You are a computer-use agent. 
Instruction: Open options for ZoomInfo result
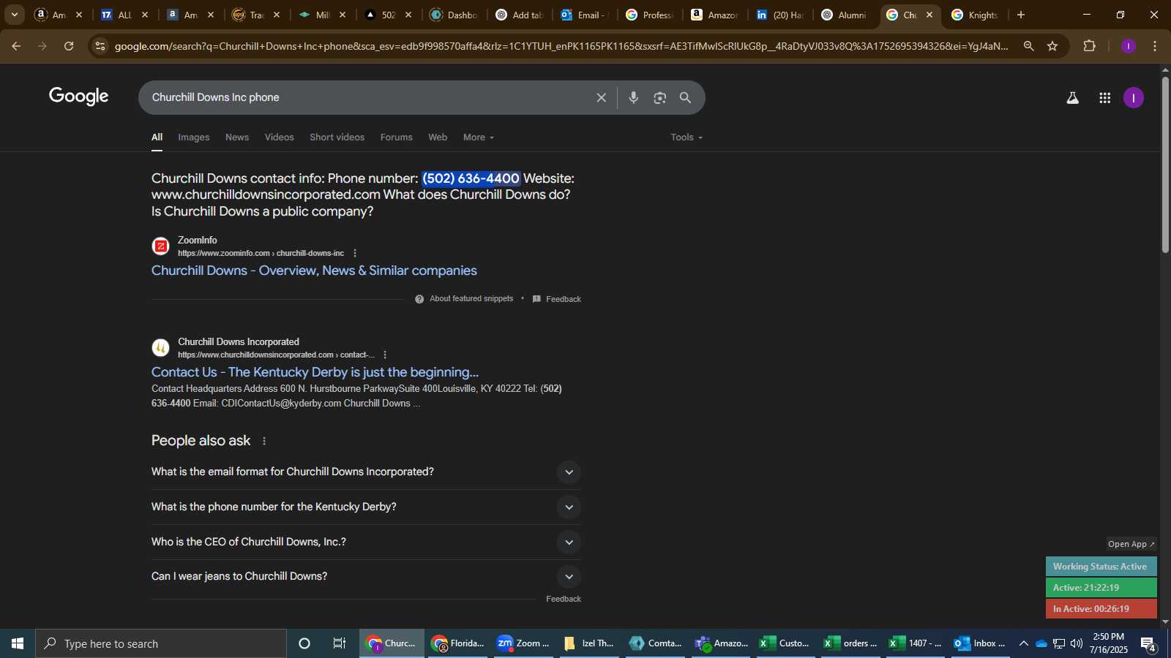coord(355,253)
